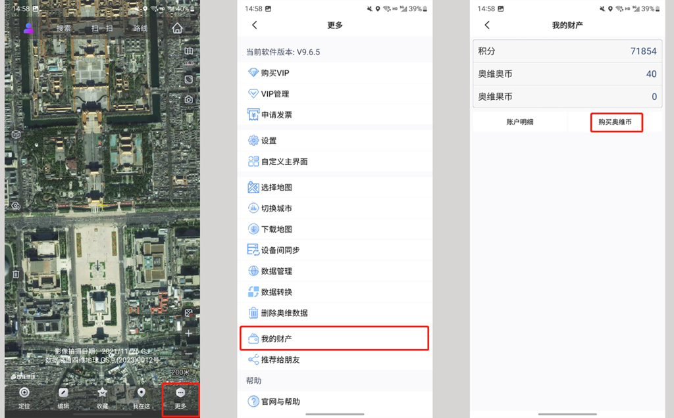Choose 下载地图 from the menu
The width and height of the screenshot is (674, 418).
pyautogui.click(x=334, y=229)
